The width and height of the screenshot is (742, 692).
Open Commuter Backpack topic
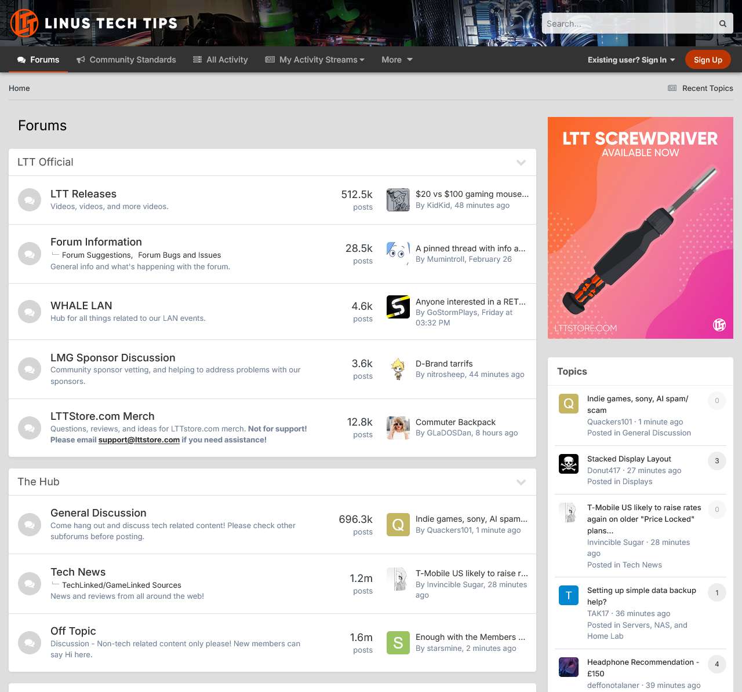click(x=456, y=422)
